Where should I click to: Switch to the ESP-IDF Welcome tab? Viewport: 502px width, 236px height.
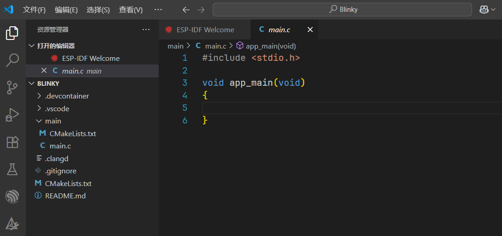205,30
